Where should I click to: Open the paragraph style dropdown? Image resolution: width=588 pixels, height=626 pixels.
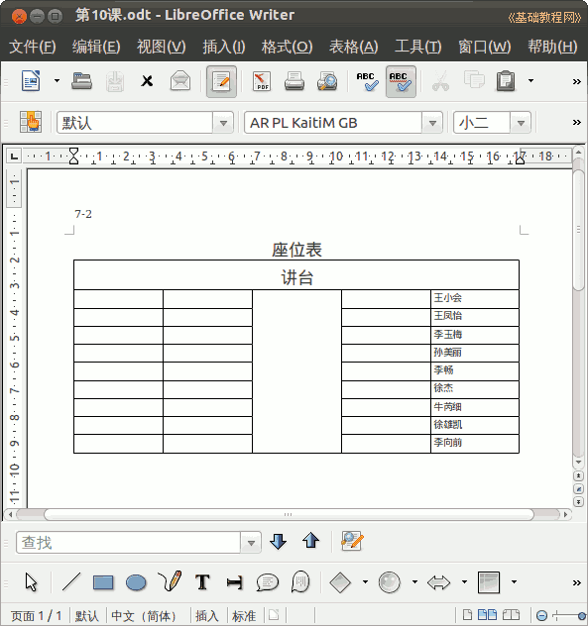(223, 123)
